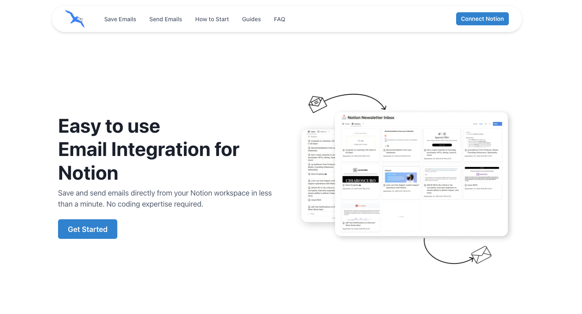Click the hand-drawn envelope doodle above the mockup

click(318, 104)
